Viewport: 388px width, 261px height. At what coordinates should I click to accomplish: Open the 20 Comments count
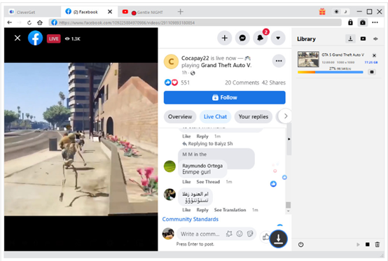point(242,83)
